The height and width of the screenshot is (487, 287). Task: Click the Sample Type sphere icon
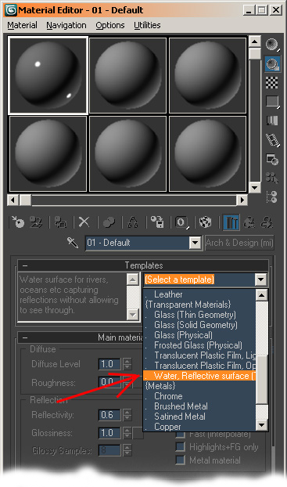272,44
